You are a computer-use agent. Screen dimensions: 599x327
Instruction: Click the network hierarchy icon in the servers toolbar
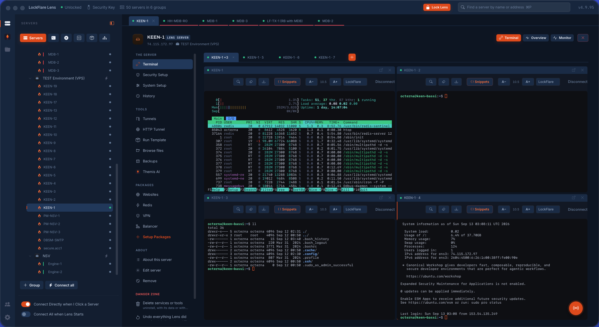pyautogui.click(x=105, y=38)
